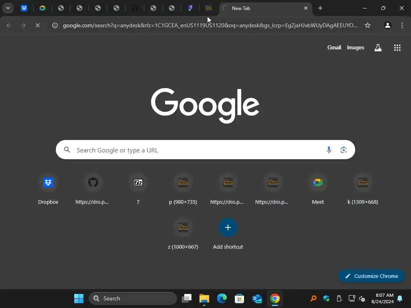
Task: Open the tab search dropdown arrow
Action: [8, 8]
